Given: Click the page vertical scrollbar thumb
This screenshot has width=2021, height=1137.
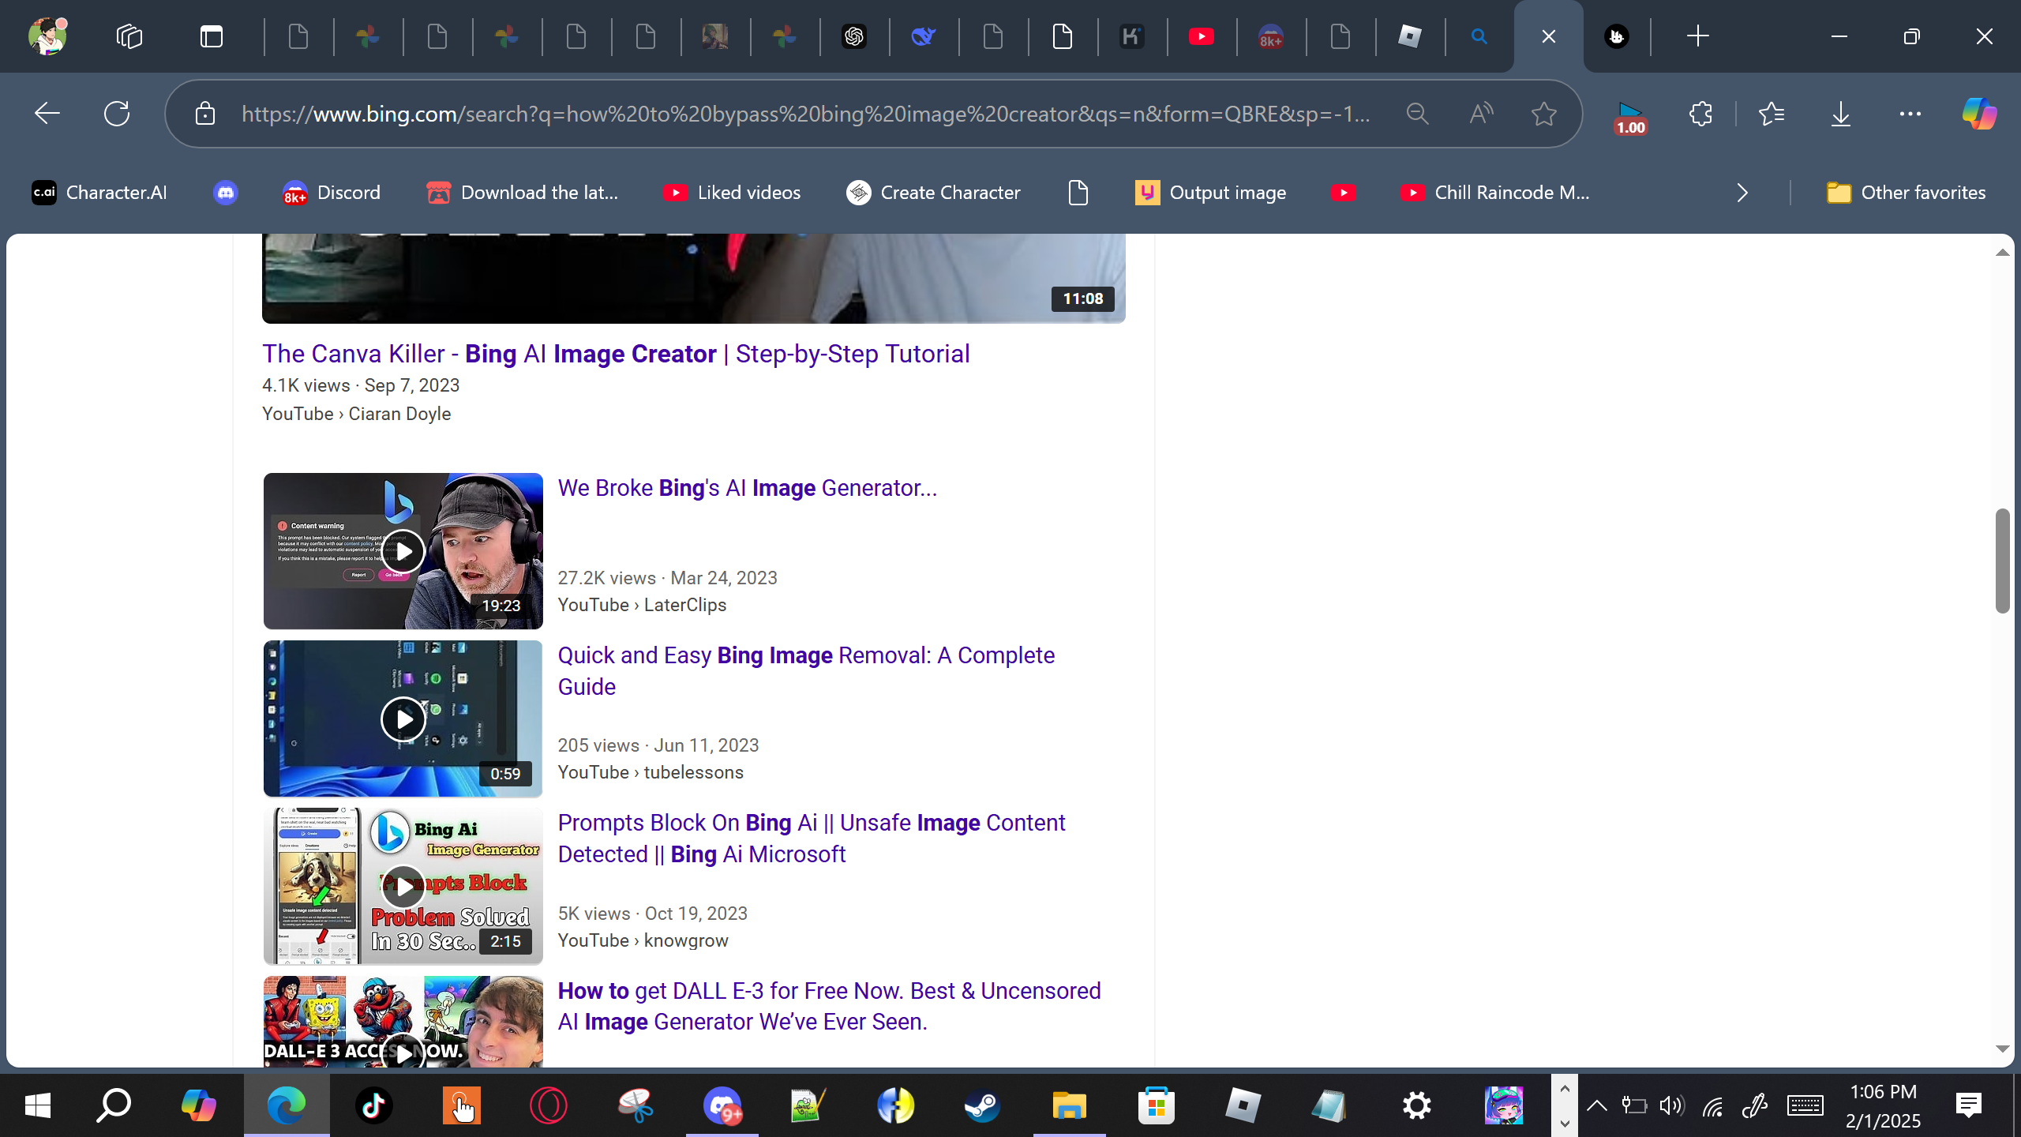Looking at the screenshot, I should 2001,561.
